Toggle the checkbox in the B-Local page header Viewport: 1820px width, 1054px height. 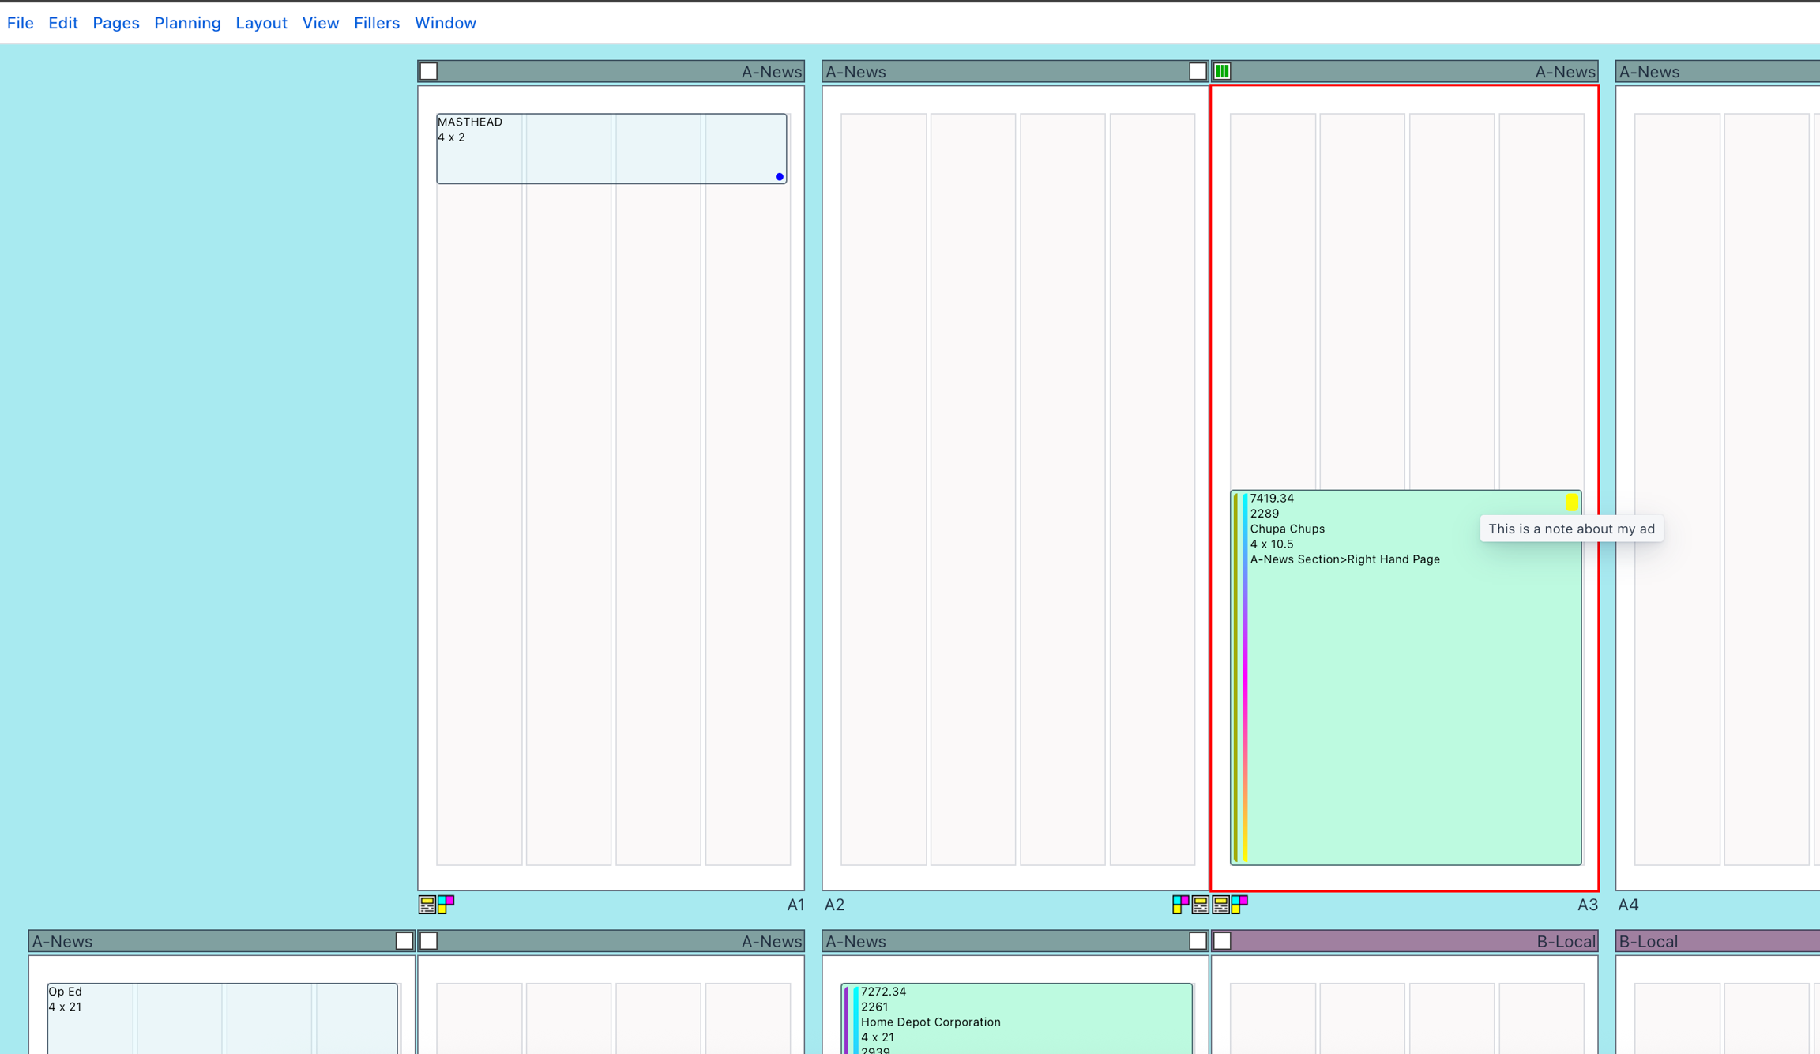(1222, 941)
